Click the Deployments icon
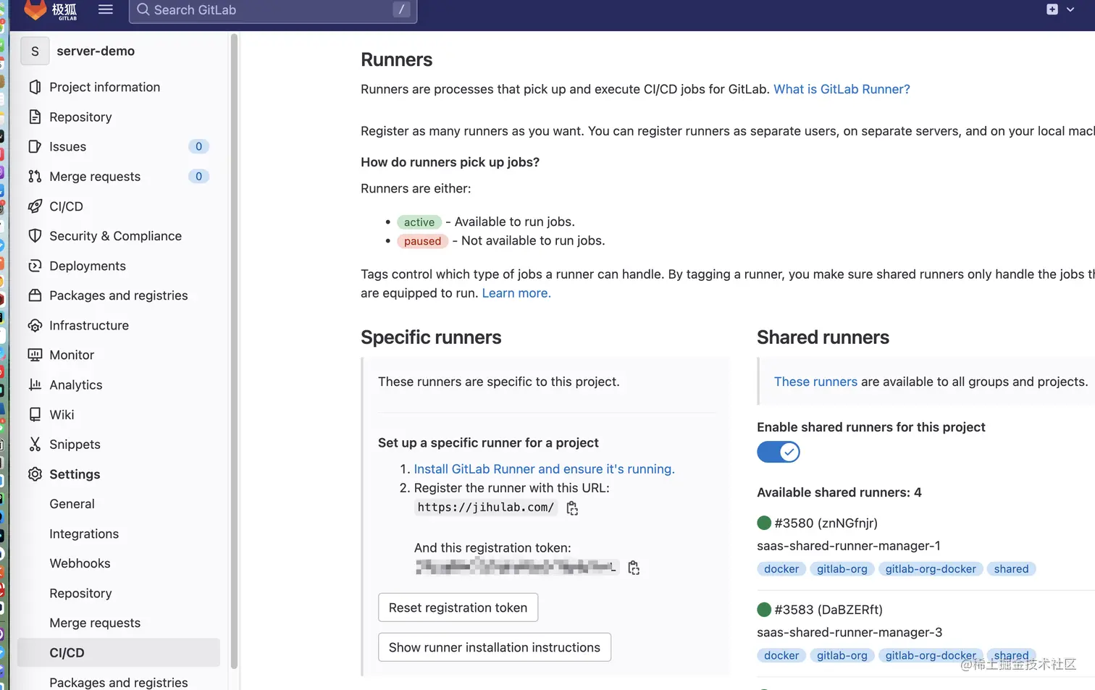The height and width of the screenshot is (690, 1095). pyautogui.click(x=35, y=266)
